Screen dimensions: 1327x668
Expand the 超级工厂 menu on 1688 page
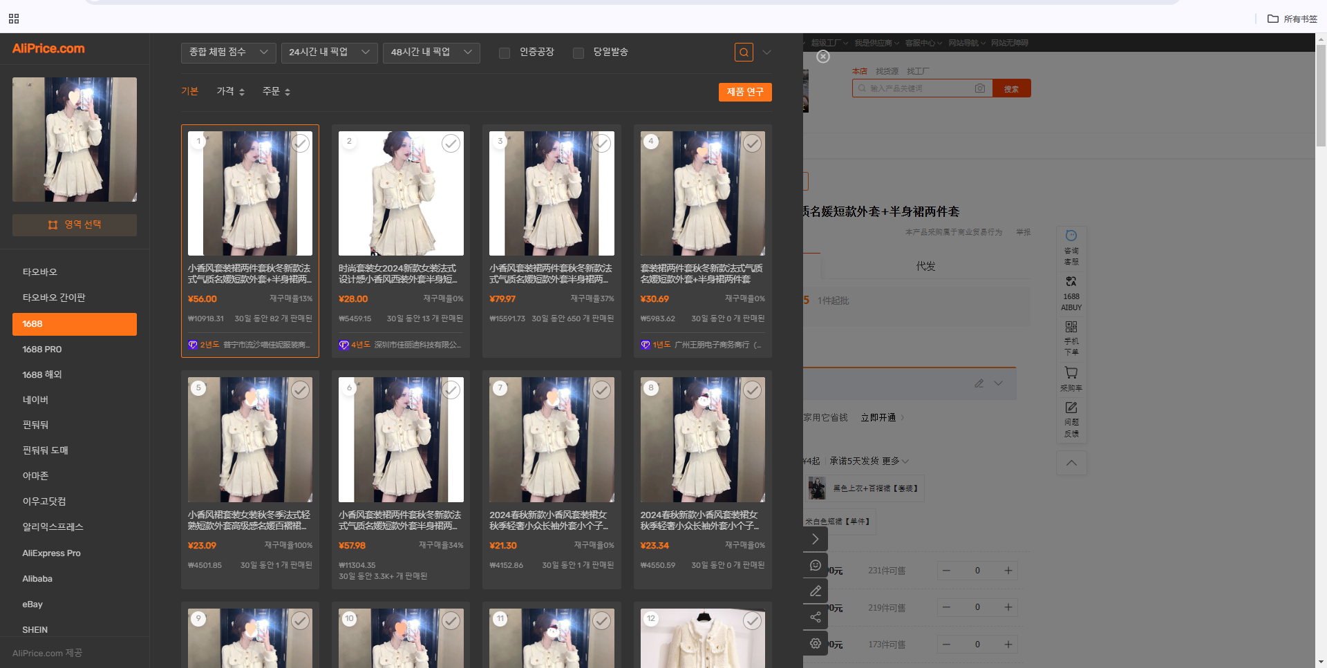(829, 43)
